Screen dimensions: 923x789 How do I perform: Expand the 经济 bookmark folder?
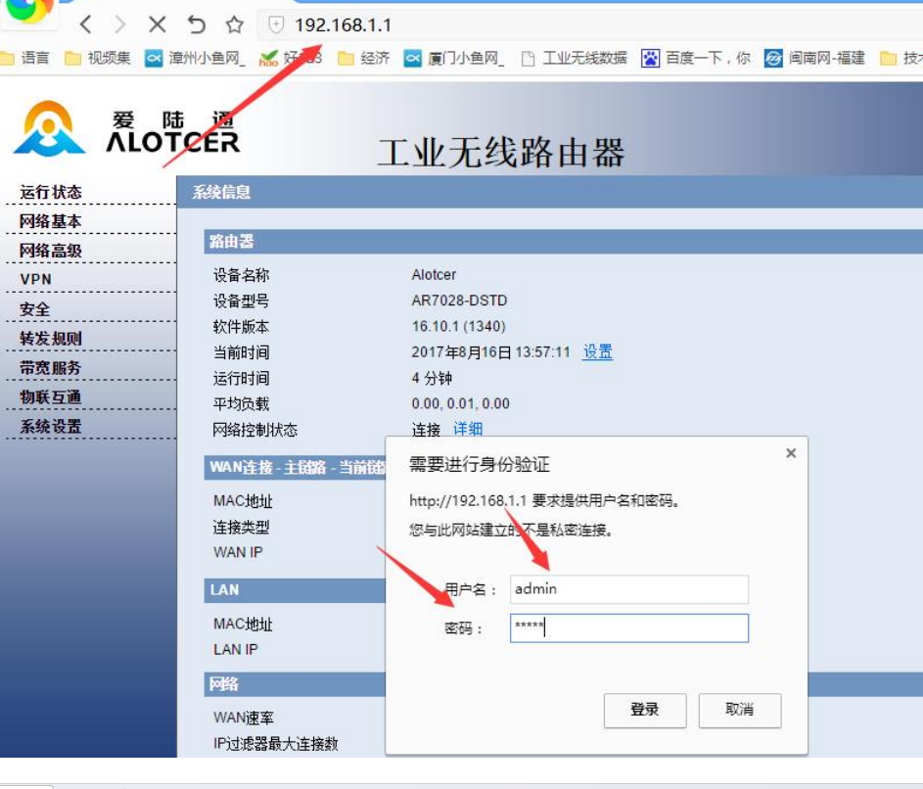pyautogui.click(x=363, y=58)
